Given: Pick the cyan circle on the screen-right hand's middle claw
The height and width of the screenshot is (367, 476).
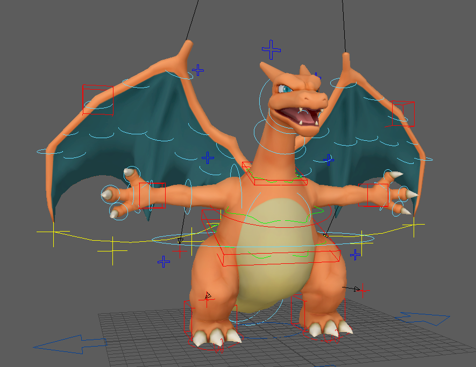Looking at the screenshot, I should pyautogui.click(x=404, y=194).
